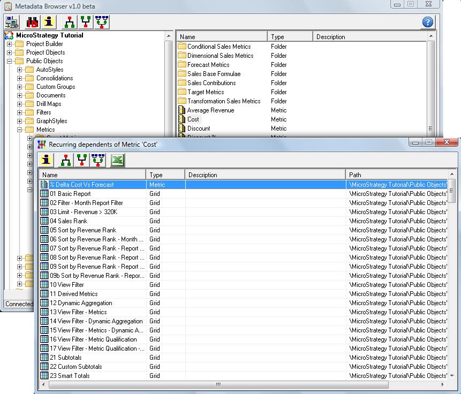
Task: Click the info icon in the Metadata Browser toolbar
Action: [49, 22]
